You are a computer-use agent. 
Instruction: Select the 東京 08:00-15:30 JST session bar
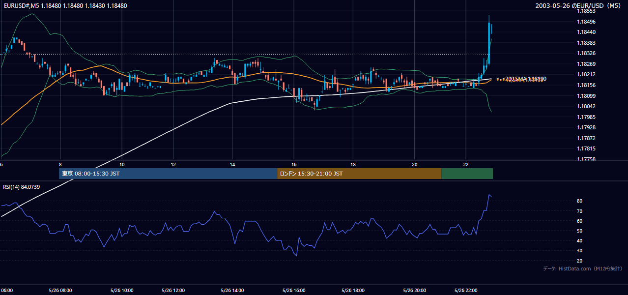(168, 174)
